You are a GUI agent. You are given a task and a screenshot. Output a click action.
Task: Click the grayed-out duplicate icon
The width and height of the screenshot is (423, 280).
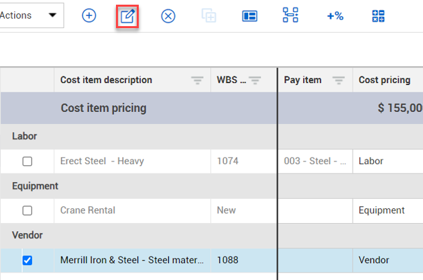[208, 15]
